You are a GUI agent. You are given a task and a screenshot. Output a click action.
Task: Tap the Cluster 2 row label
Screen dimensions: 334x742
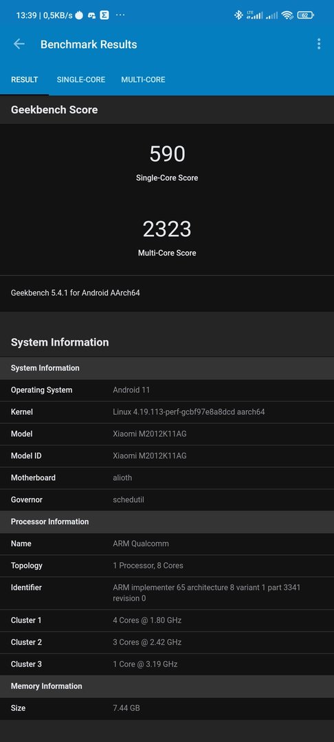point(26,642)
